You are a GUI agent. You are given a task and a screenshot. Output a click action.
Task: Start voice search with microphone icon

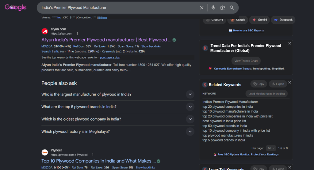pyautogui.click(x=213, y=8)
